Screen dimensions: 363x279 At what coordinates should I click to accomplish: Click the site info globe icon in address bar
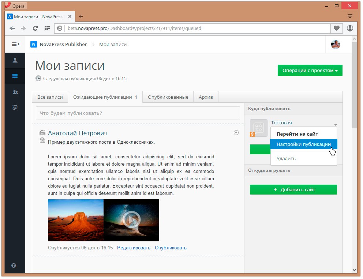coord(60,29)
